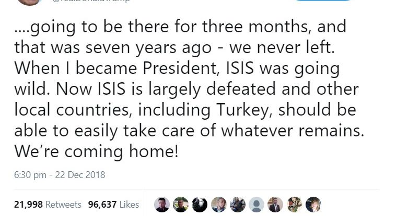View the fourth liker, man wearing glasses
397x216 pixels.
point(219,204)
